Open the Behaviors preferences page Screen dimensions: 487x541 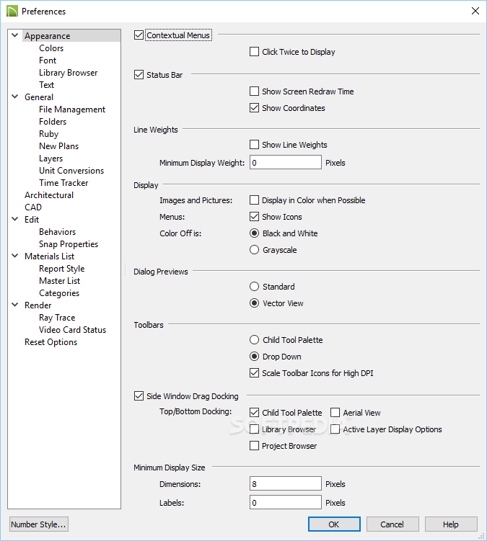[58, 232]
